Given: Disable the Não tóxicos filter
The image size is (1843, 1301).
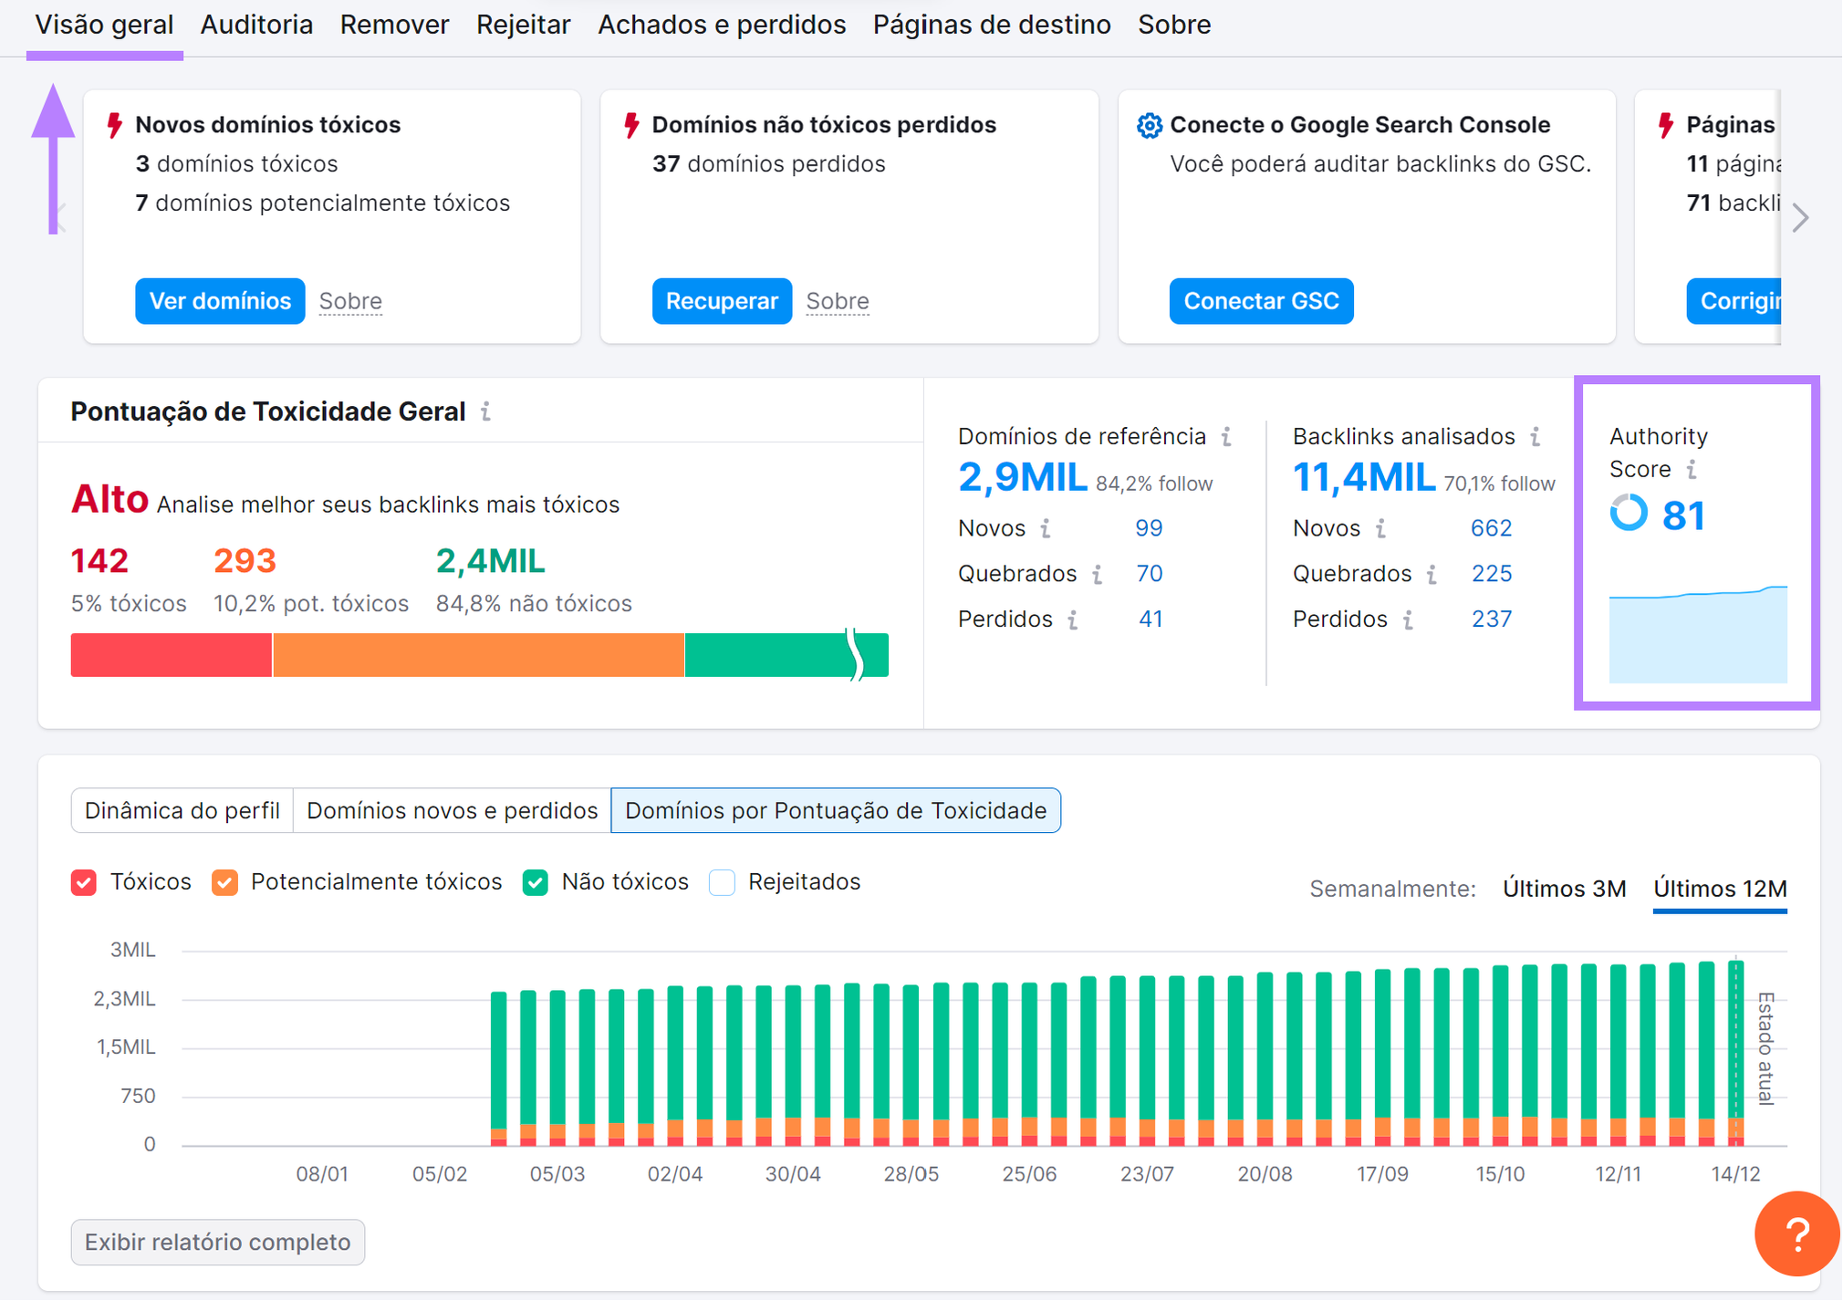Looking at the screenshot, I should coord(536,881).
